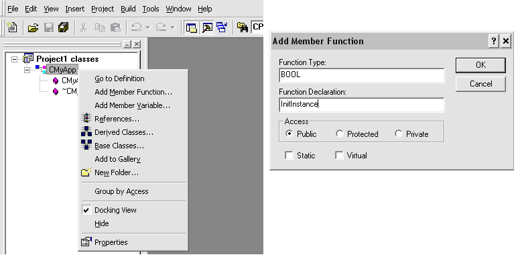The image size is (520, 259).
Task: Click the Function Type input field
Action: (361, 75)
